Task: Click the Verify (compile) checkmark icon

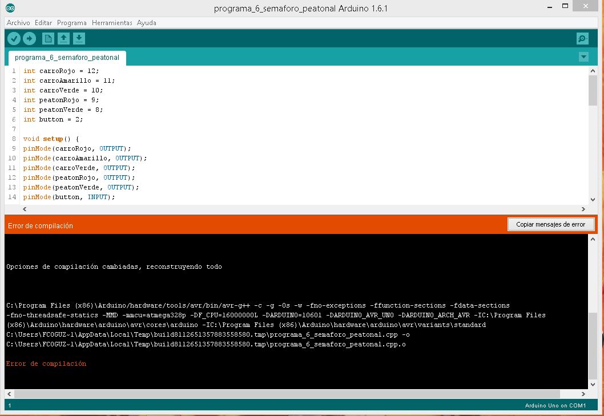Action: click(14, 38)
